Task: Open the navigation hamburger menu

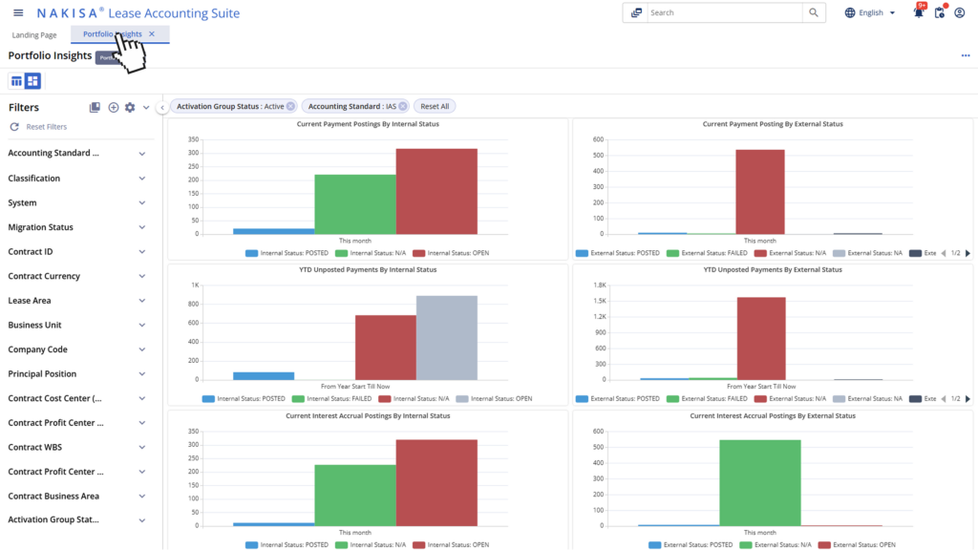Action: [x=17, y=11]
